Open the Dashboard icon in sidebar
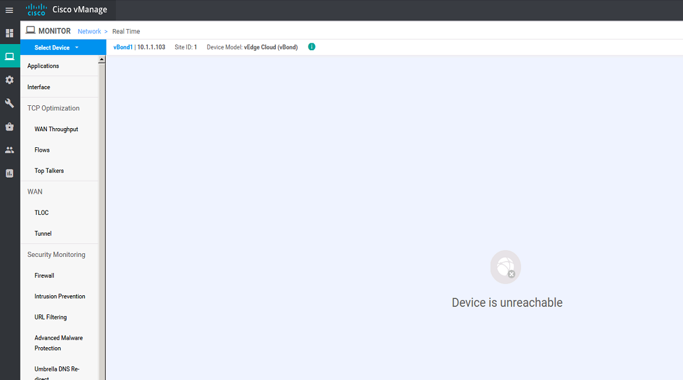This screenshot has height=380, width=683. tap(9, 33)
